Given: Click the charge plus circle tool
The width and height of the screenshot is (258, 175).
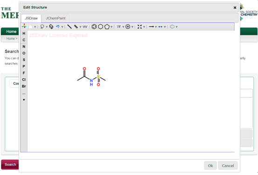Looking at the screenshot, I should [128, 26].
